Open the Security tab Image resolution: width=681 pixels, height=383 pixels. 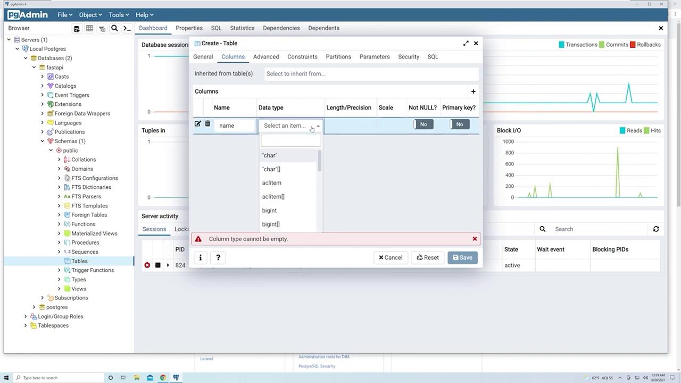(409, 57)
